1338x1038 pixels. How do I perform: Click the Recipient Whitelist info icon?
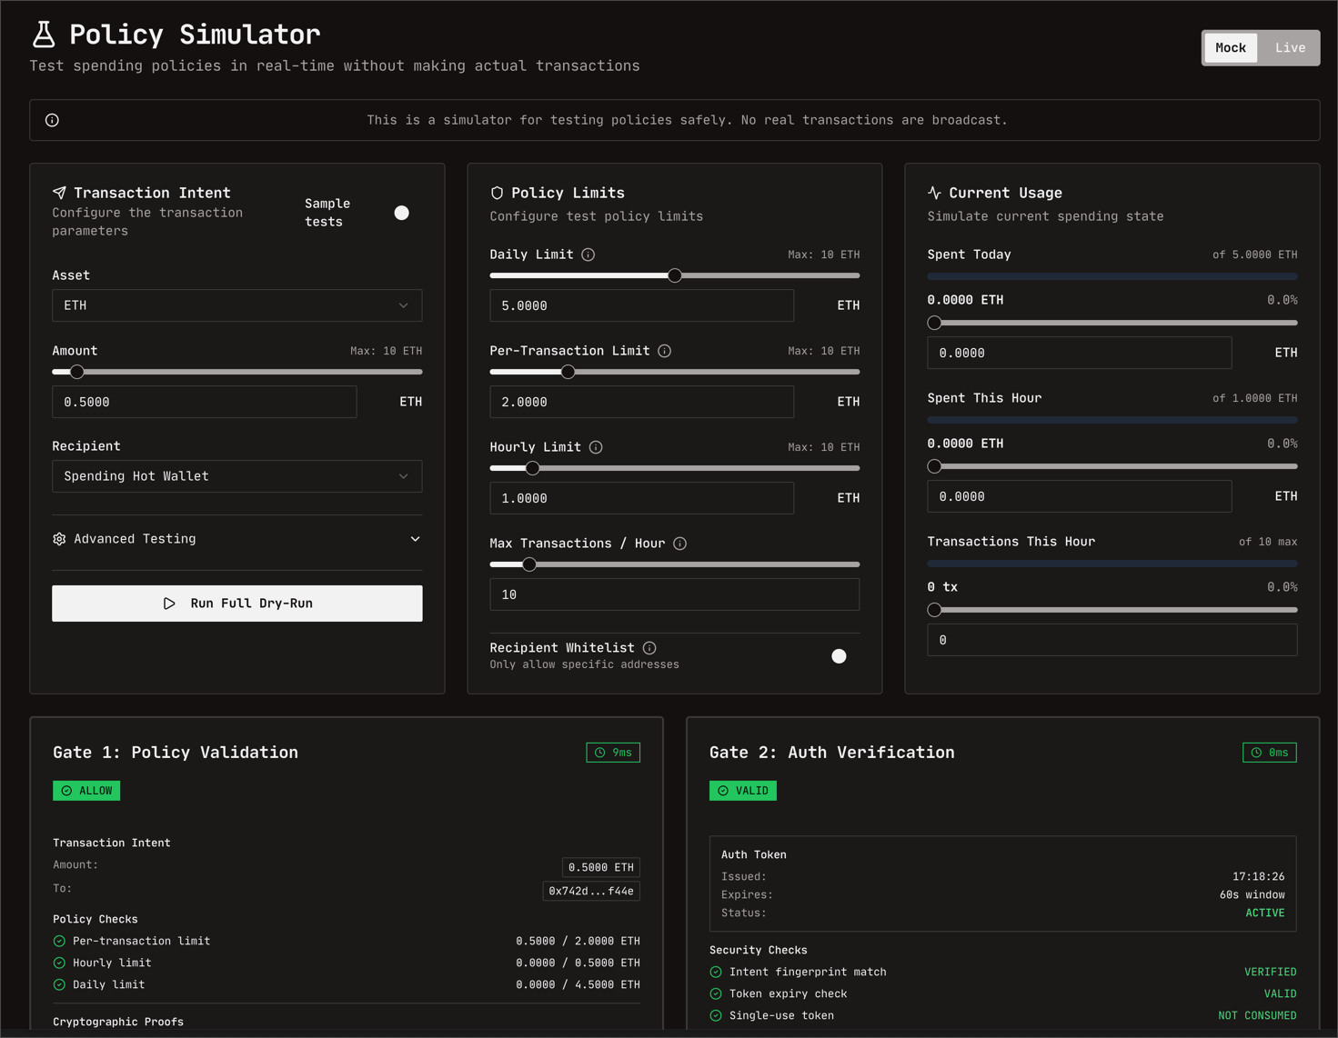point(649,648)
